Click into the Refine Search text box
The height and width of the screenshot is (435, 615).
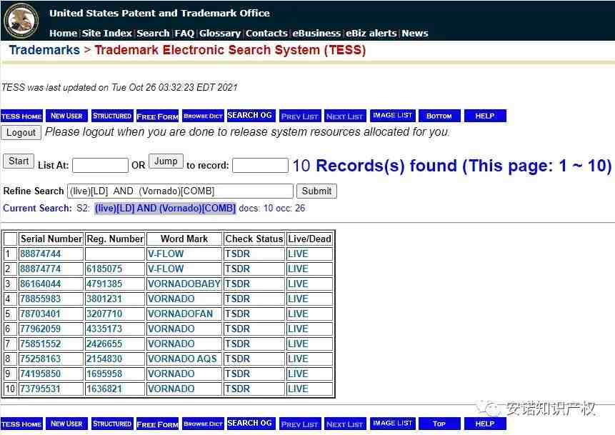(181, 191)
